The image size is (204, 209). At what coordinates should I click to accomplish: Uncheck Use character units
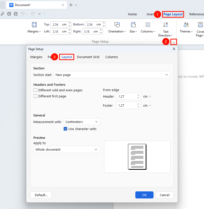pos(65,129)
